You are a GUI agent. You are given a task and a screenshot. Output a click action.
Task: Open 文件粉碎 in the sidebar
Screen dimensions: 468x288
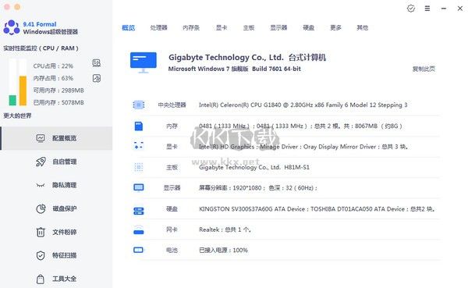(x=57, y=232)
